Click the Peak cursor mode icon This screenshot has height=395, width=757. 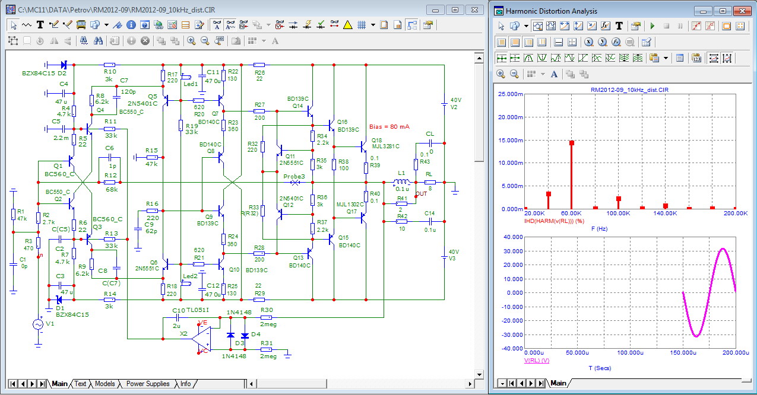coord(528,58)
